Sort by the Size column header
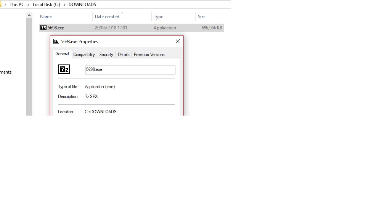This screenshot has width=366, height=206. coord(202,17)
